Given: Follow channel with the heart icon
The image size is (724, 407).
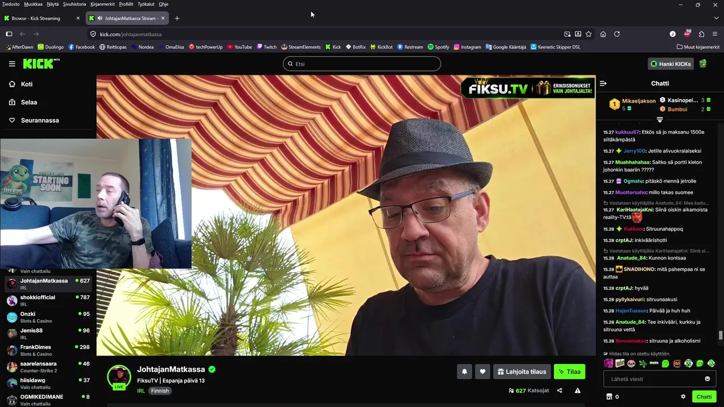Looking at the screenshot, I should click(x=482, y=371).
